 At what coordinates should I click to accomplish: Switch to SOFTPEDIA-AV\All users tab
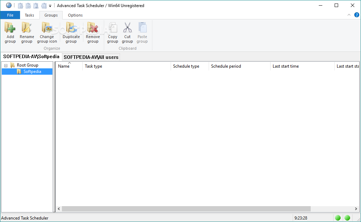(91, 57)
